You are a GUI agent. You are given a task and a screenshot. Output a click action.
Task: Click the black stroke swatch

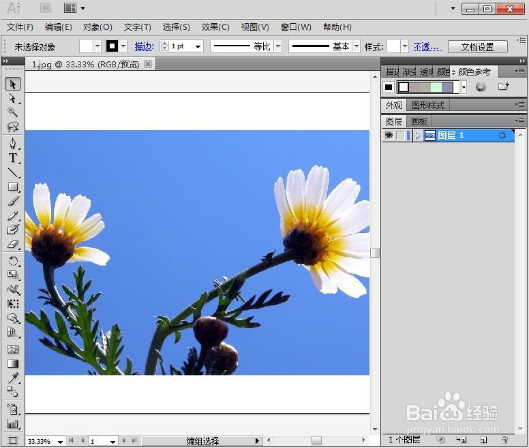pyautogui.click(x=112, y=46)
